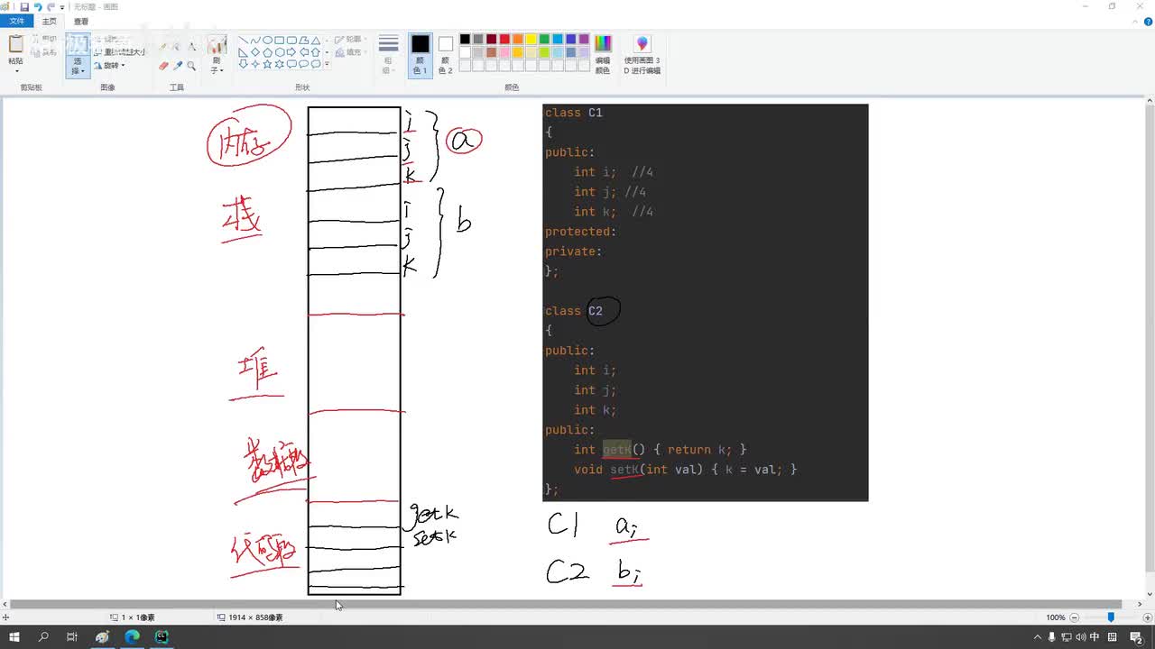Open the 旋转 (Rotate) dropdown

coord(109,66)
